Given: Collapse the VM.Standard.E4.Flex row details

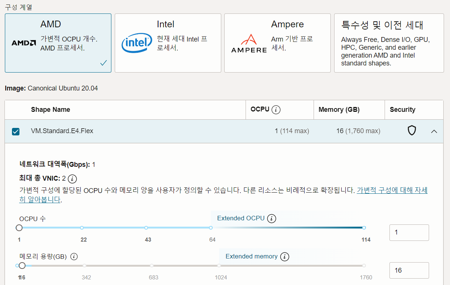Looking at the screenshot, I should coord(434,131).
